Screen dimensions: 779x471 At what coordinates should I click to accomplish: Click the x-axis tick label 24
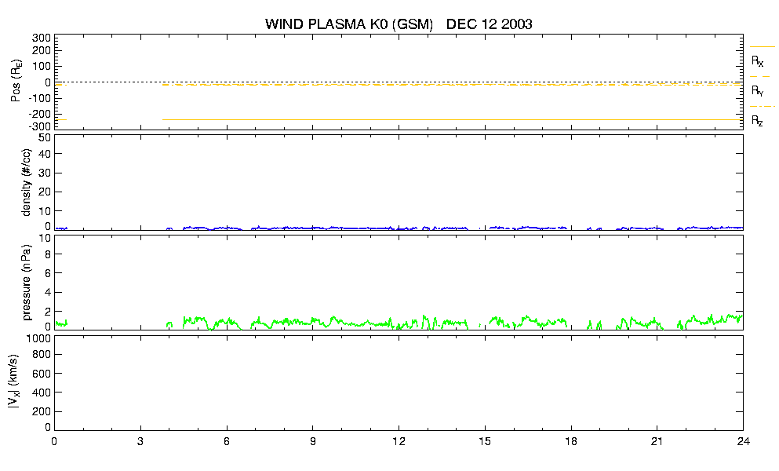(x=743, y=441)
